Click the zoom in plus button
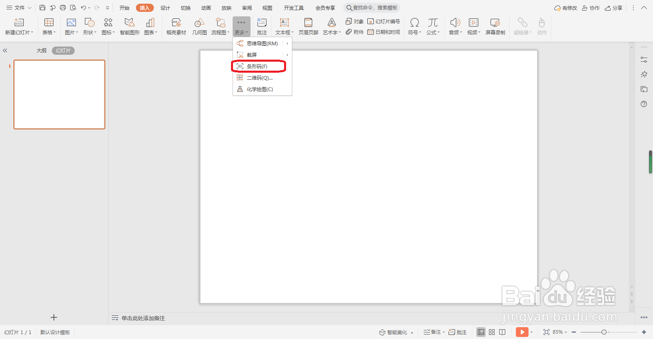 pos(644,332)
